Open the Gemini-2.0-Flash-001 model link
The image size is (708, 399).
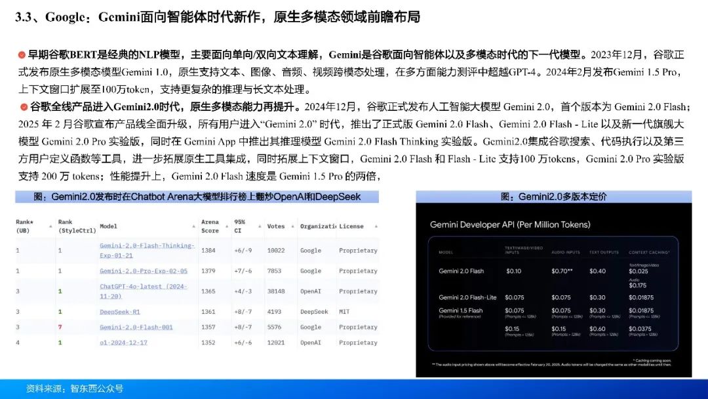tap(136, 327)
